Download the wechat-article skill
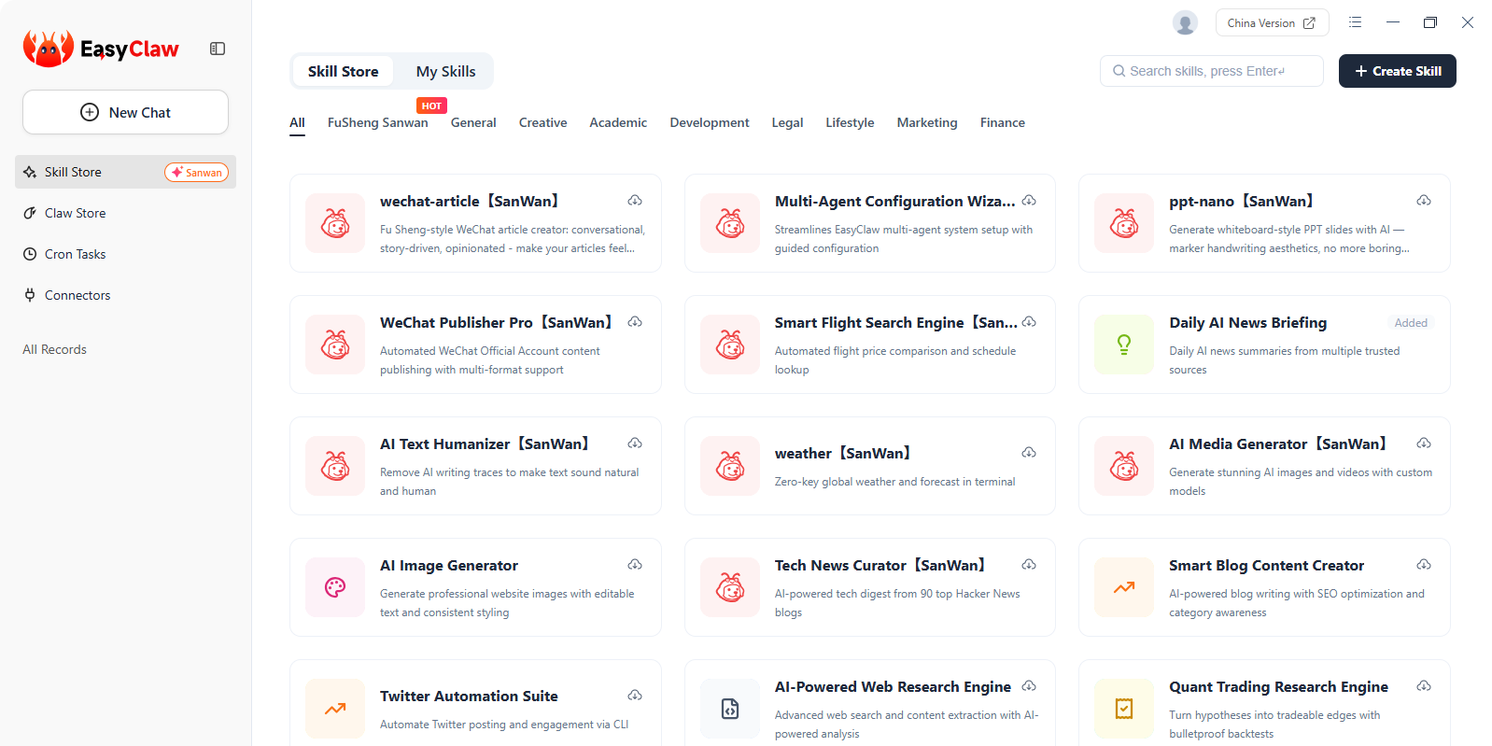 635,201
